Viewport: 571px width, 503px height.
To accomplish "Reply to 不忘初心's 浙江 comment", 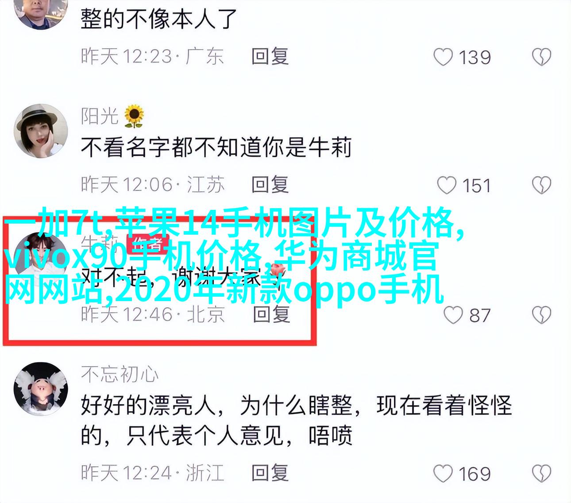I will point(270,472).
